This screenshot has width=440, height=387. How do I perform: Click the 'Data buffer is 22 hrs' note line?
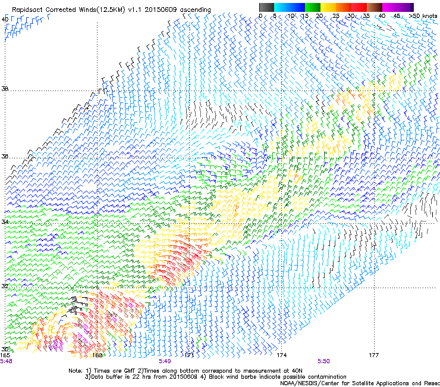pos(215,377)
